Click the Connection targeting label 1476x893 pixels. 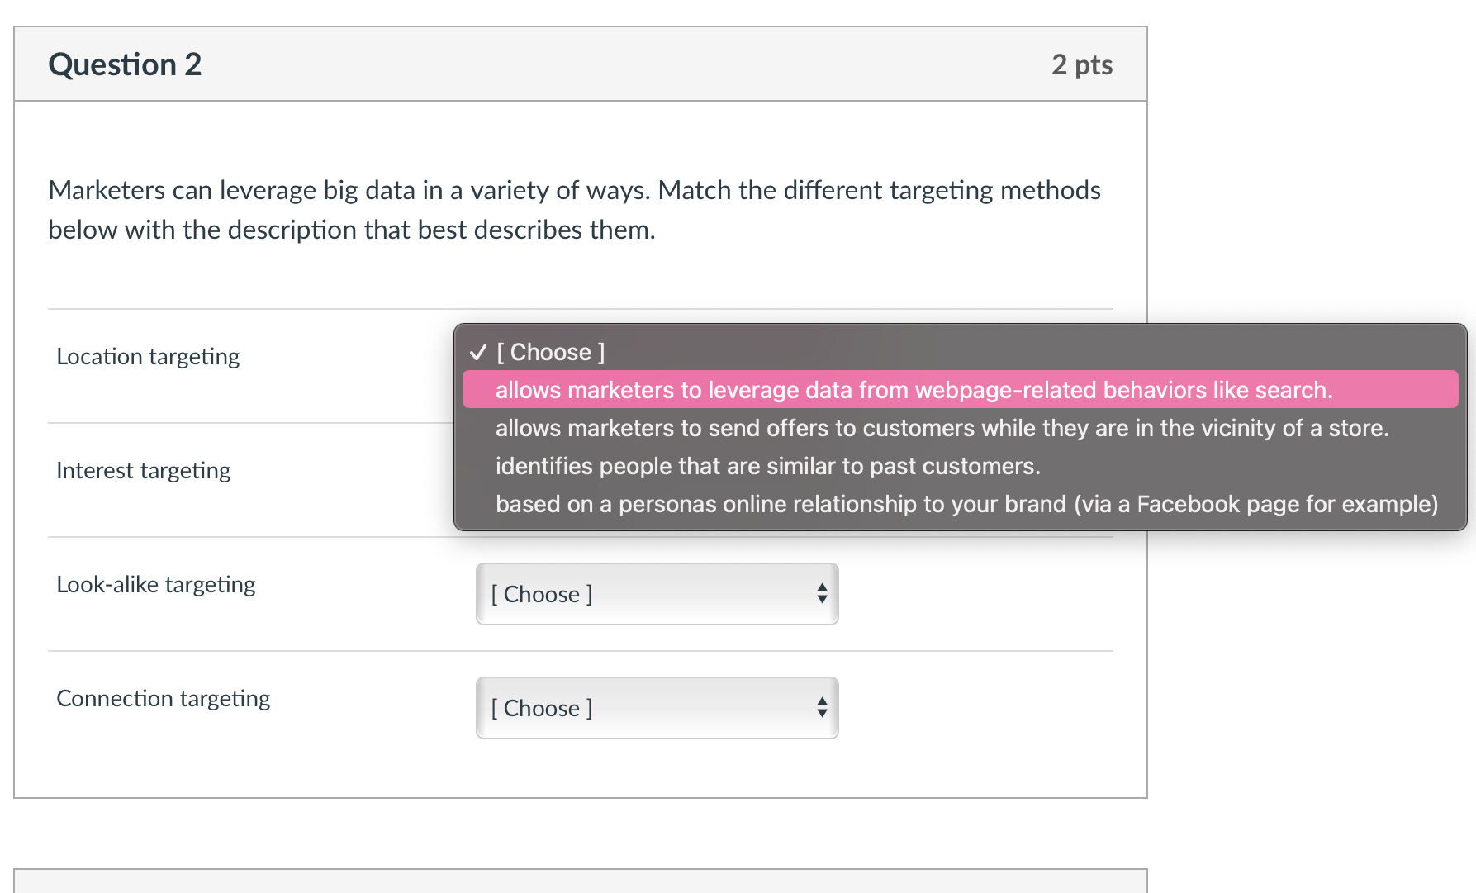[163, 698]
